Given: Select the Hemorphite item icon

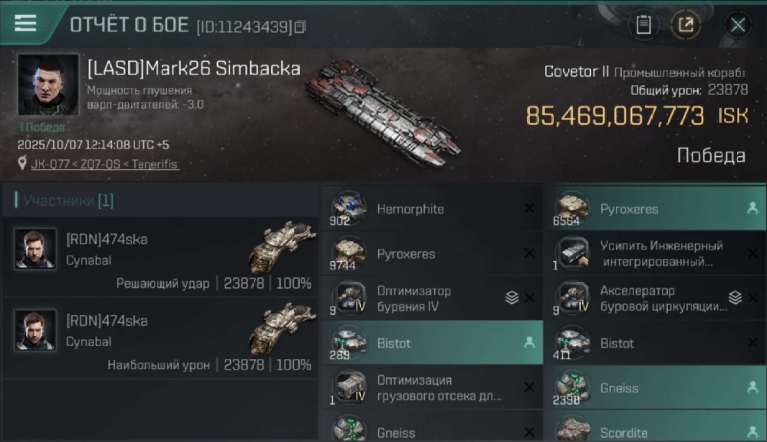Looking at the screenshot, I should point(349,209).
